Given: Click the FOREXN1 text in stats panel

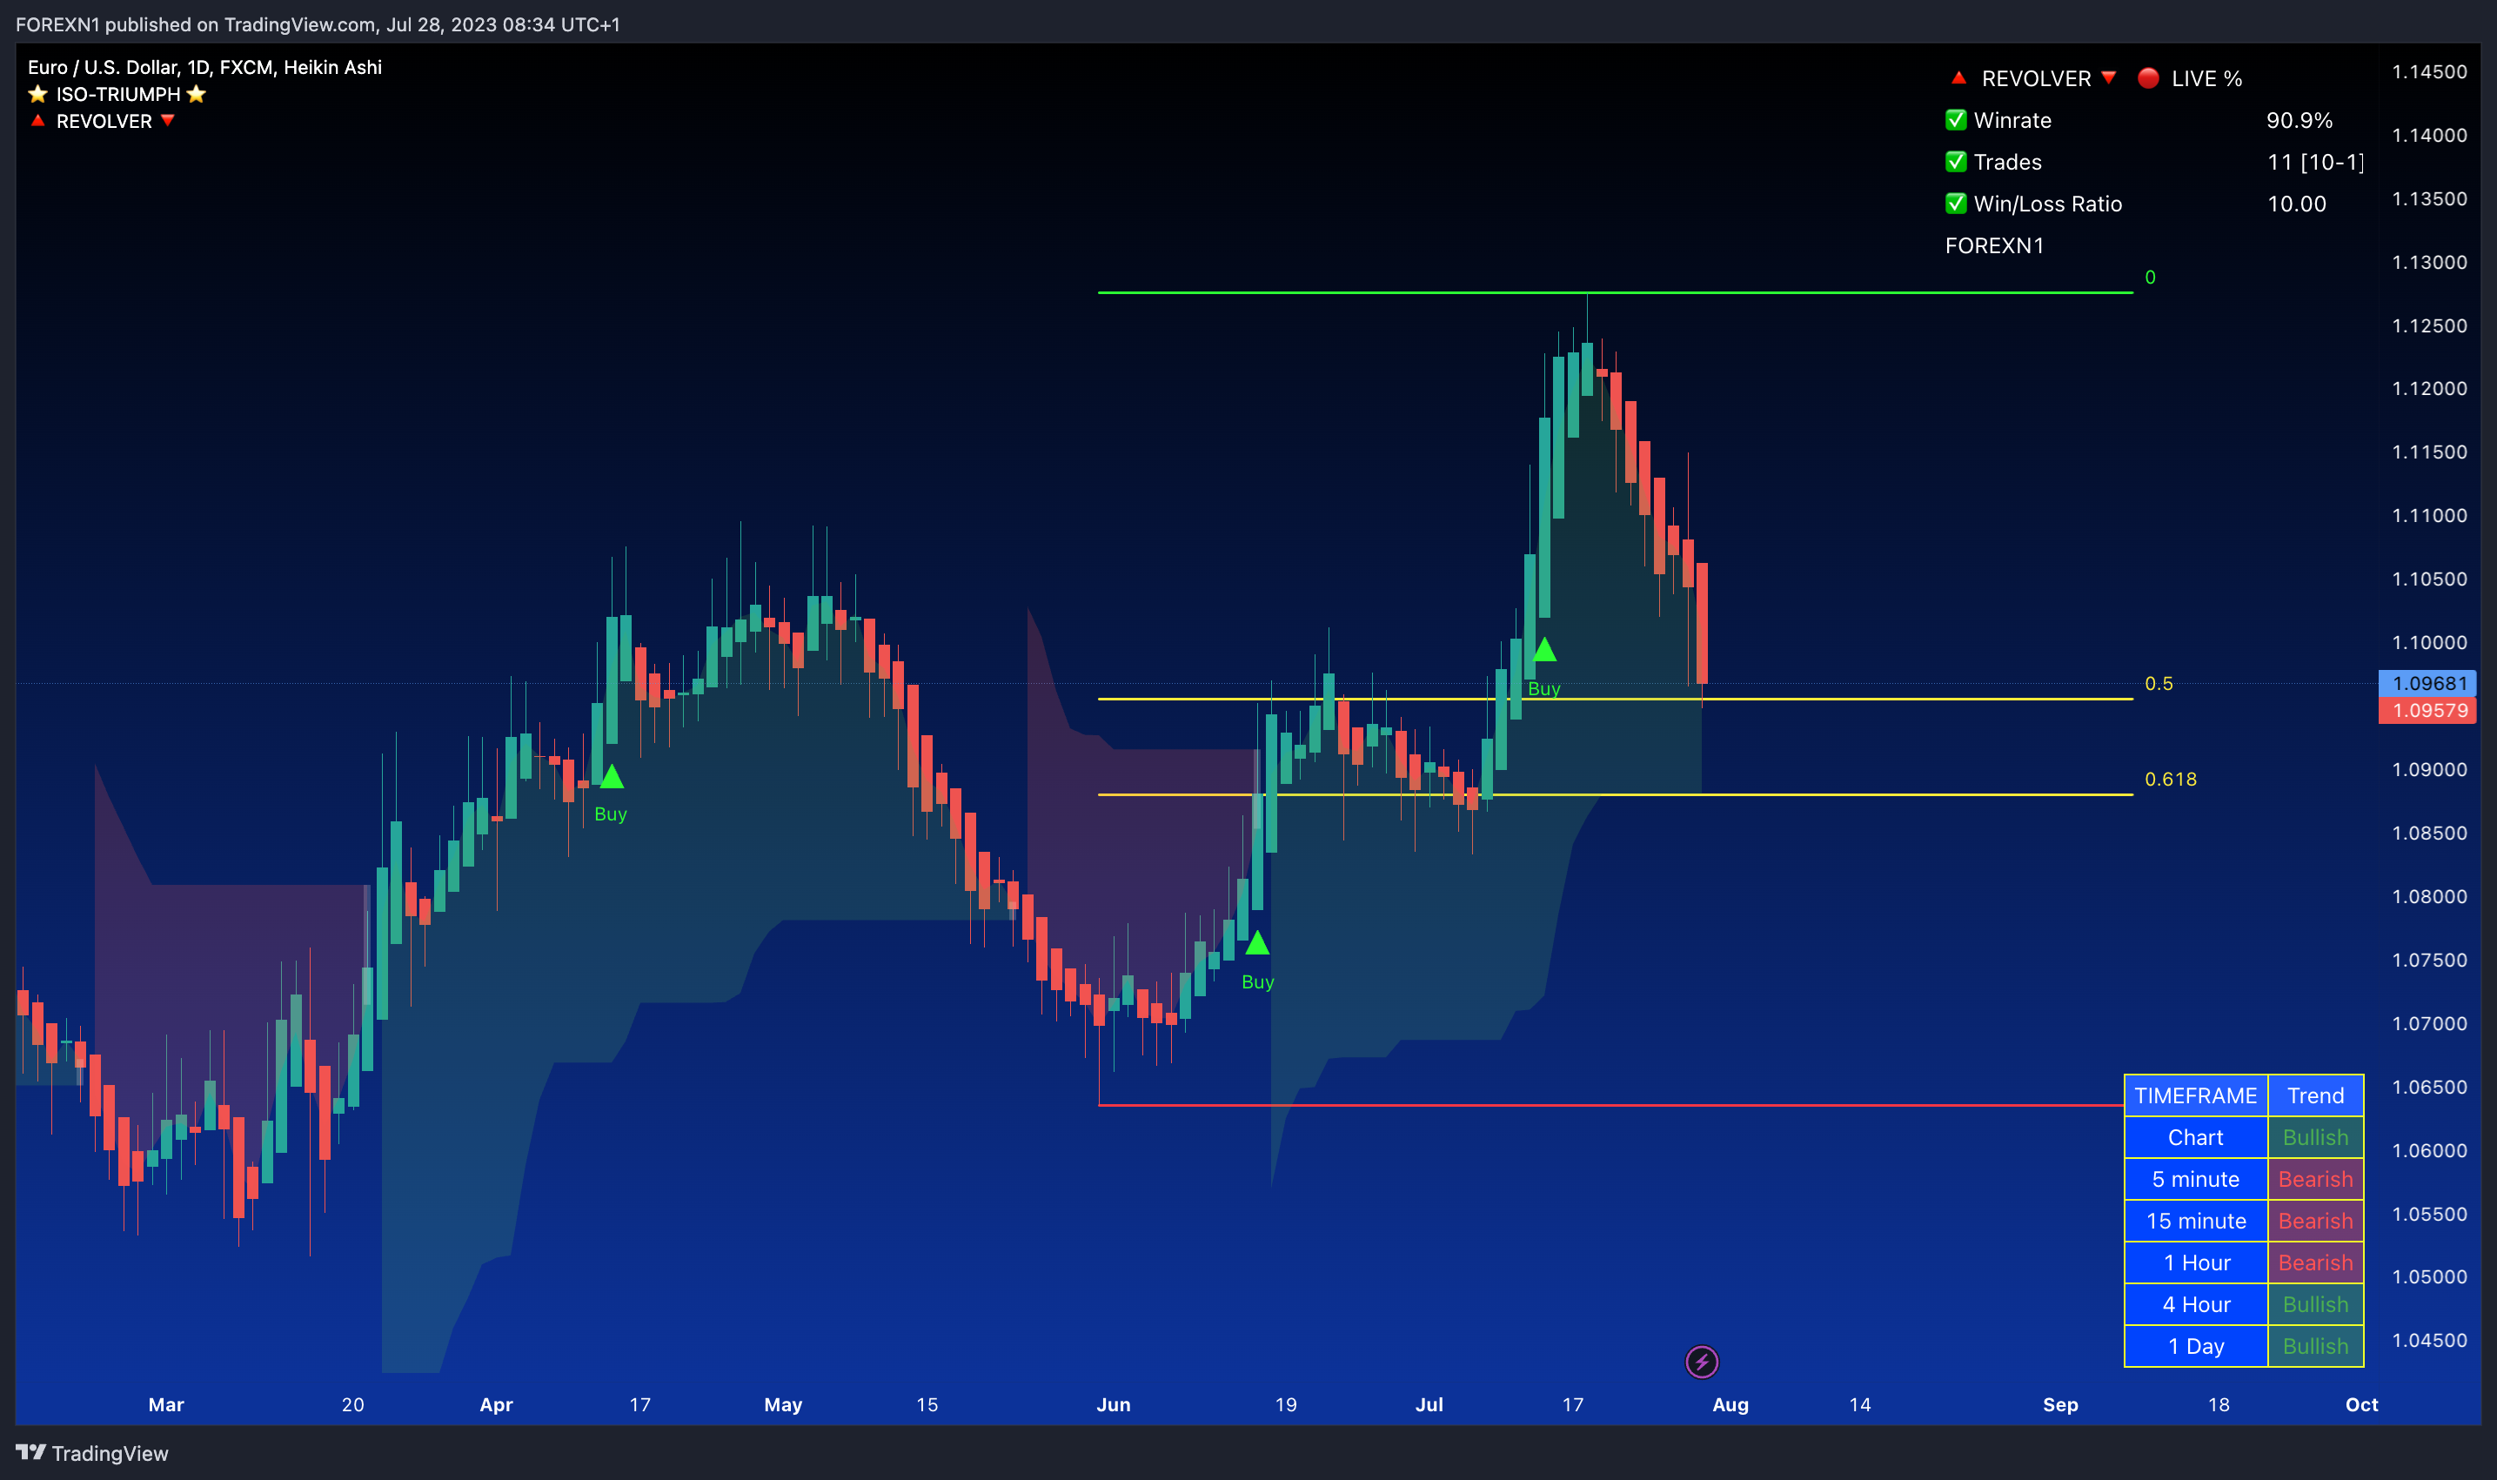Looking at the screenshot, I should [1993, 245].
